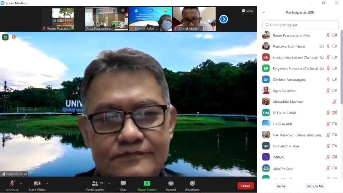Collapse the Participants panel chevron
Viewport: 343px width, 193px height.
point(264,12)
